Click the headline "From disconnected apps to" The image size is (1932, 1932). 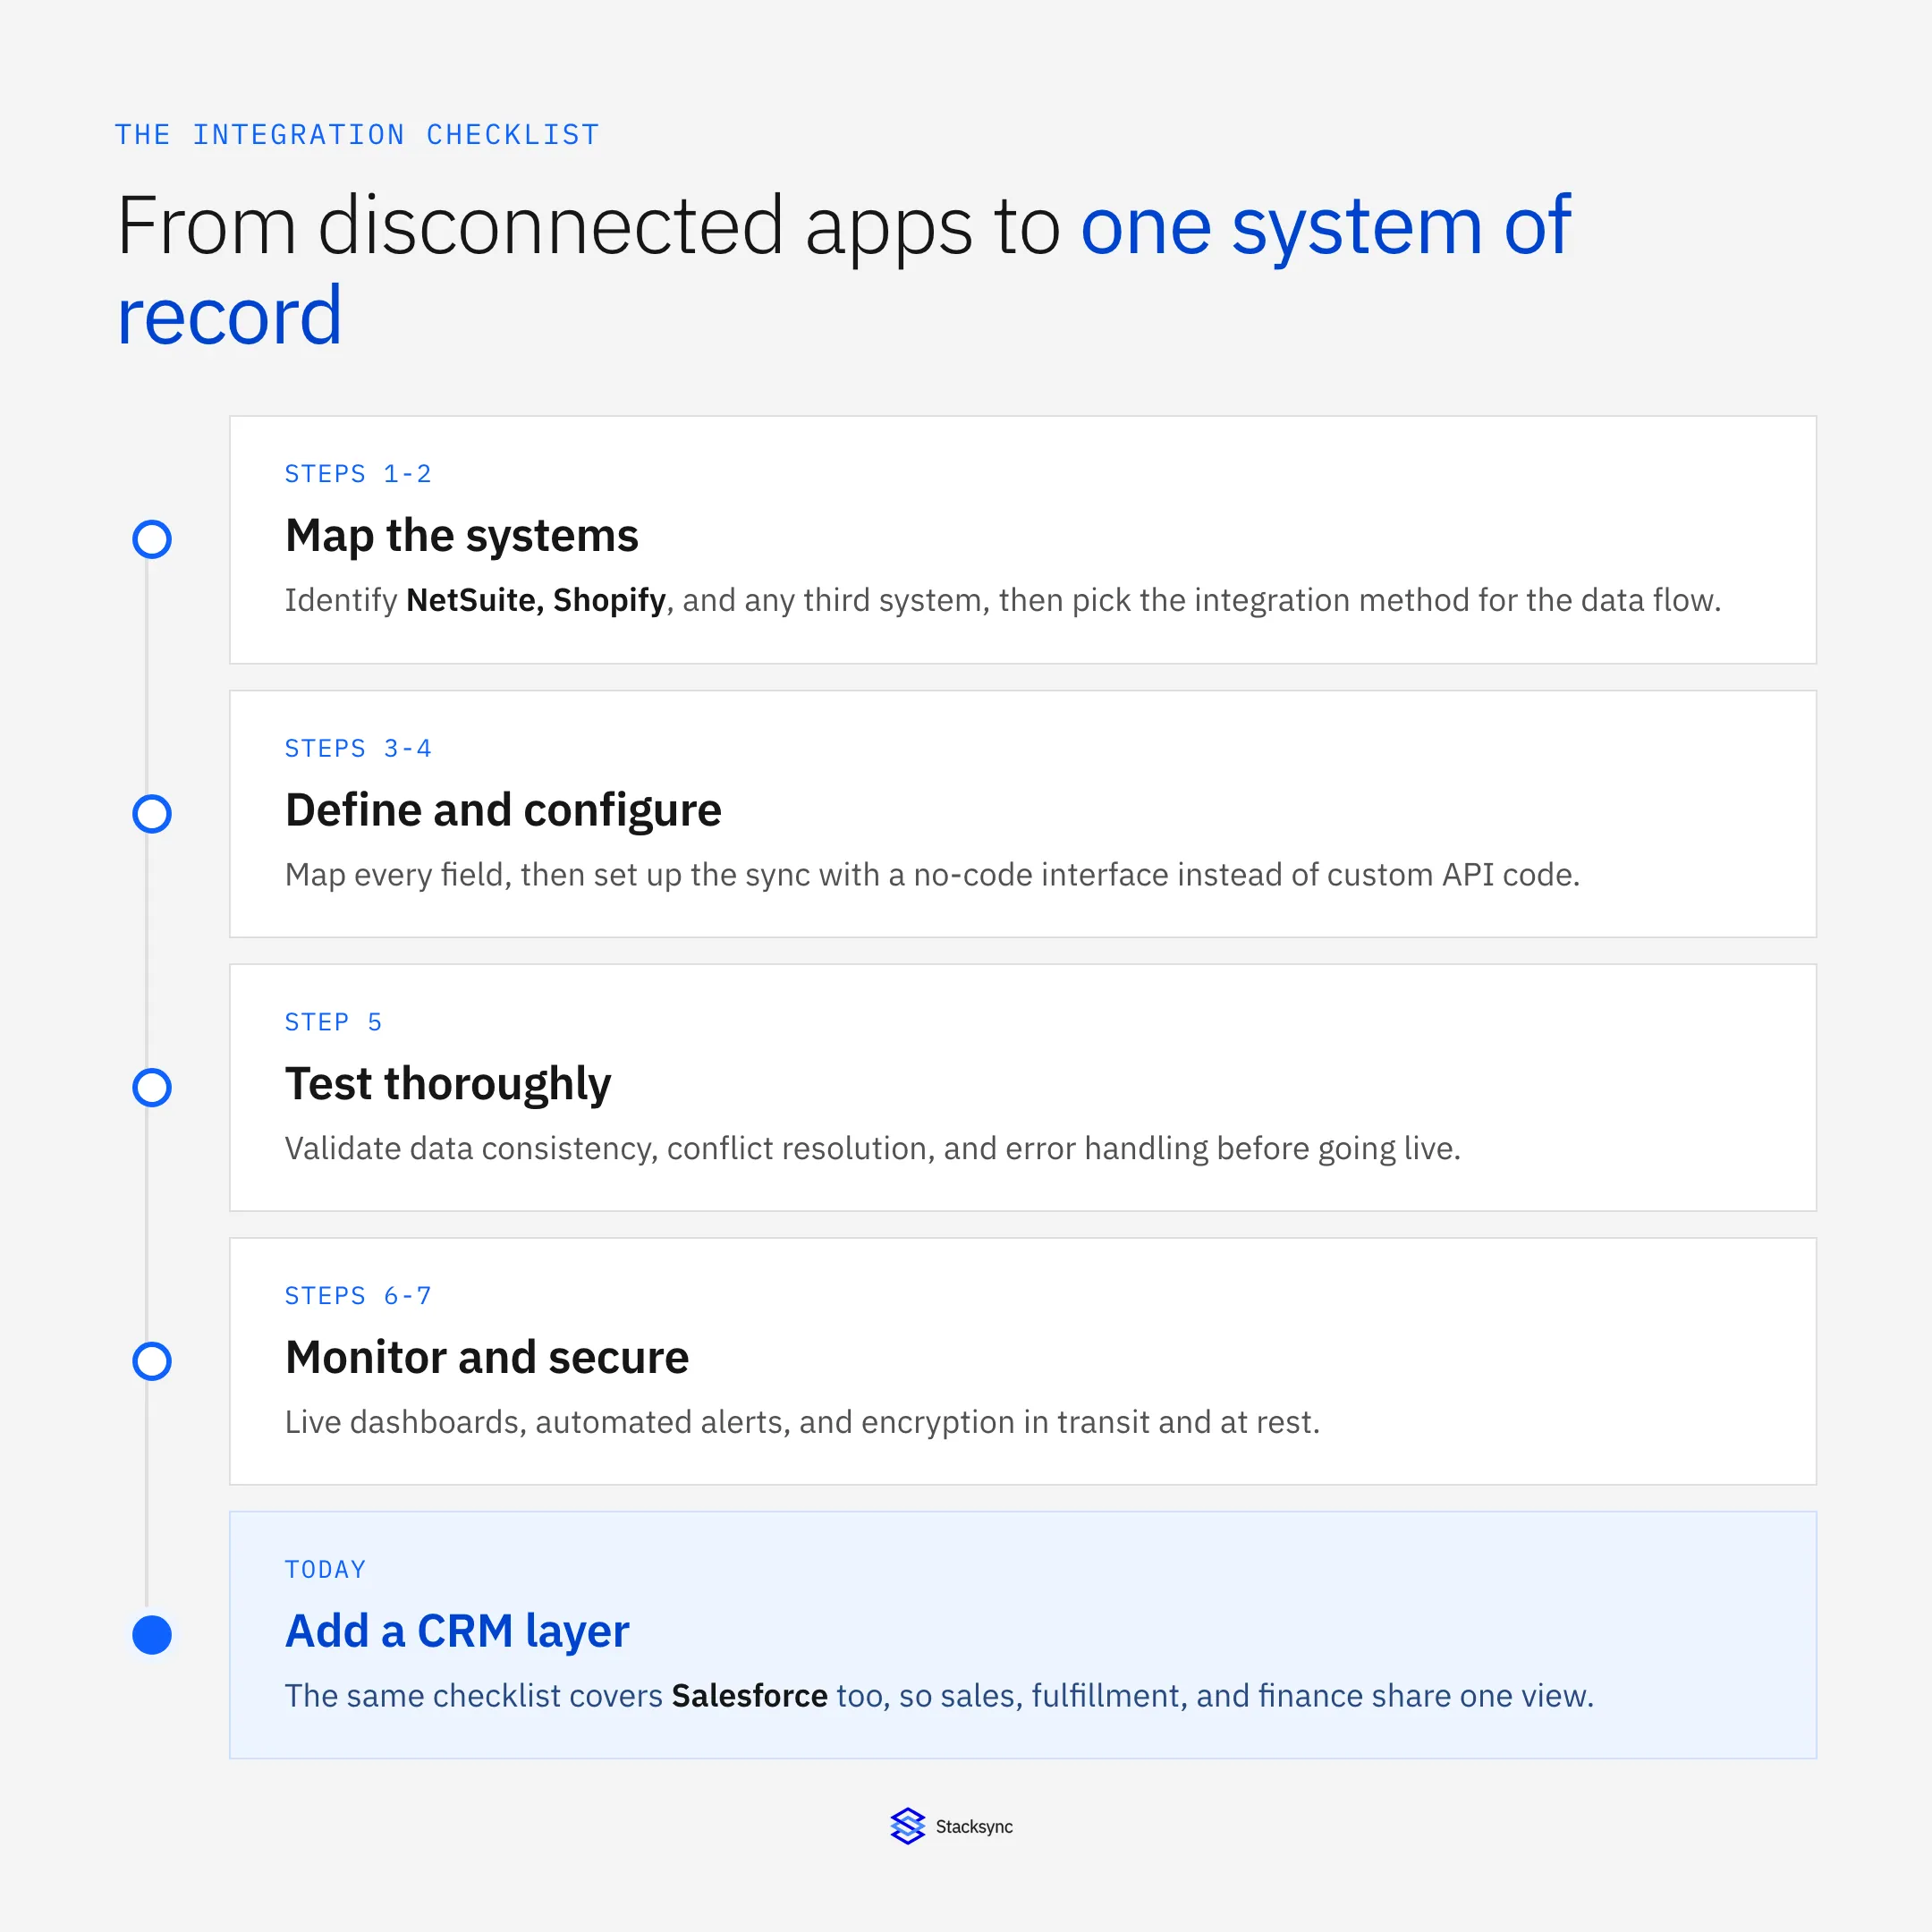point(588,227)
